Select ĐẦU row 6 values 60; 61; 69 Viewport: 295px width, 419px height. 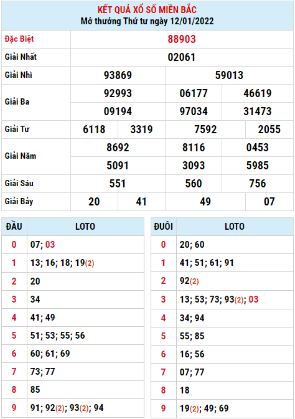(50, 354)
